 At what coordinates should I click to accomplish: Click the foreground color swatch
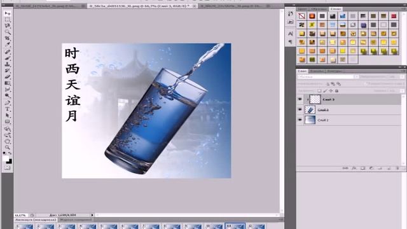point(6,159)
